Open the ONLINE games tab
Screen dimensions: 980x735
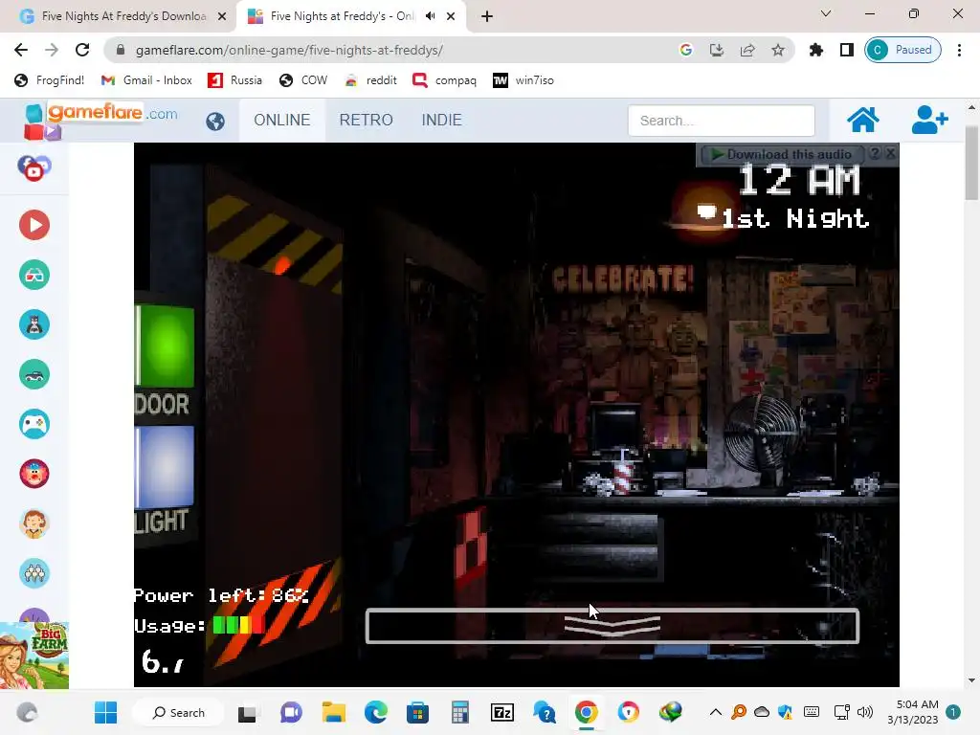click(282, 120)
